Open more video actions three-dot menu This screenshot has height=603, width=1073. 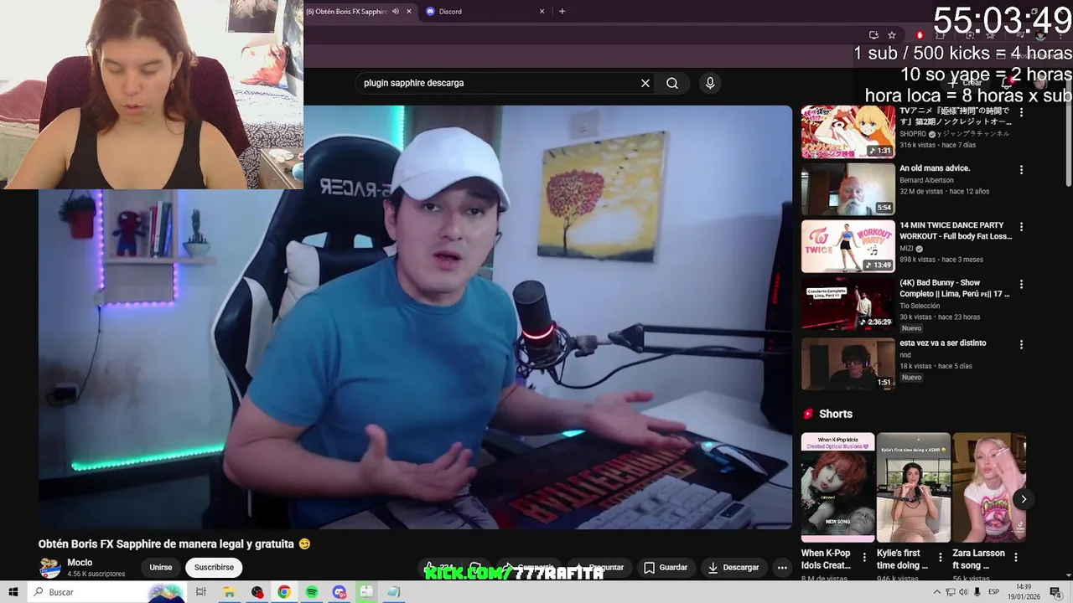coord(782,567)
